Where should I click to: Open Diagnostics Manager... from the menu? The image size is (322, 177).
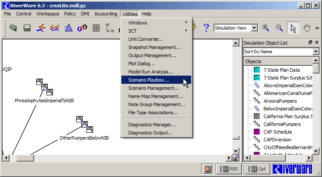pos(156,125)
